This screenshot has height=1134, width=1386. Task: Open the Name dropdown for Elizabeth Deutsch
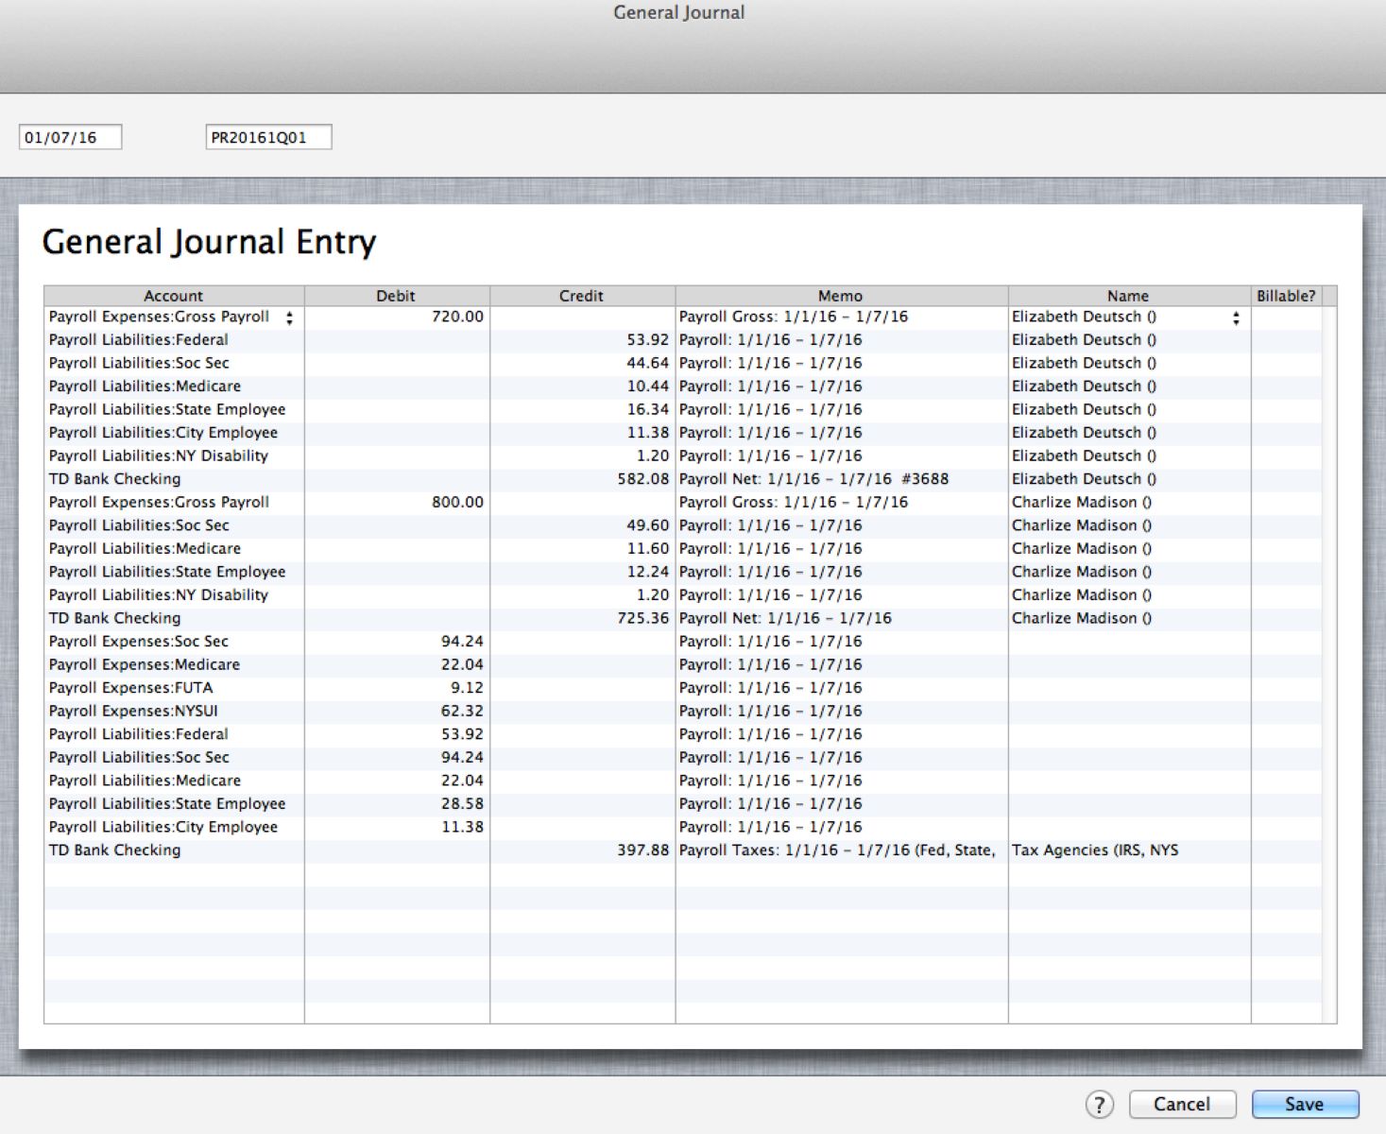click(1235, 318)
